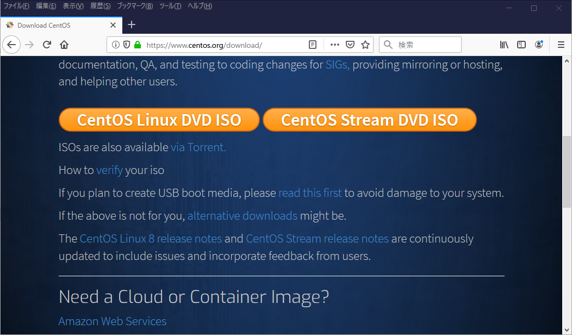Open the 表示(V) menu

[73, 6]
